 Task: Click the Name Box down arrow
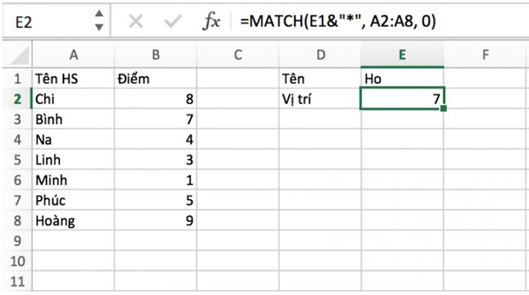point(99,27)
